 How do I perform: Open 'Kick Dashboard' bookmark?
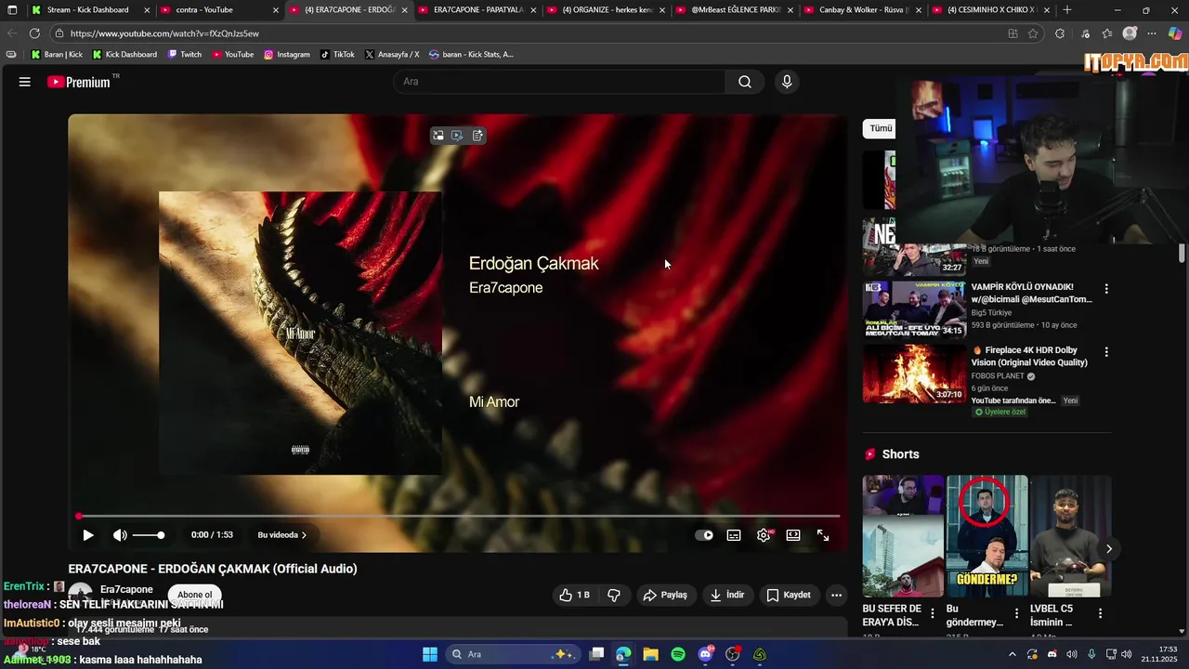click(124, 55)
